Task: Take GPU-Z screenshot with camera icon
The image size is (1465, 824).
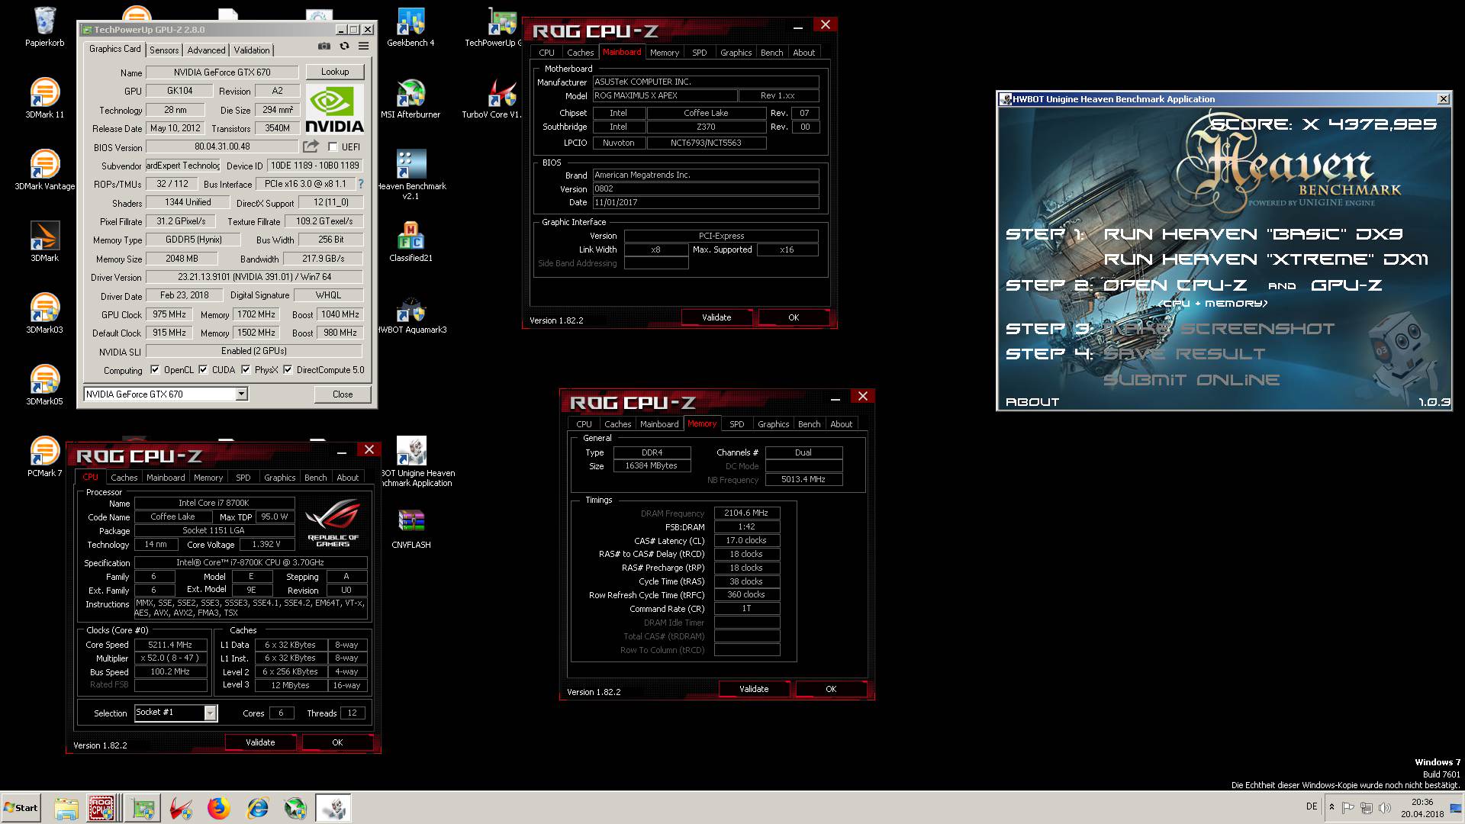Action: point(324,47)
